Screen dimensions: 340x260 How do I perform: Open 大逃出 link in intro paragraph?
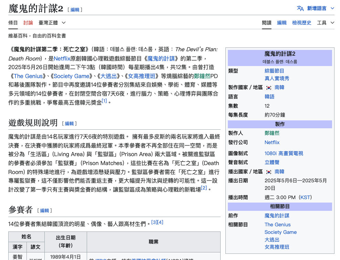tap(108, 76)
